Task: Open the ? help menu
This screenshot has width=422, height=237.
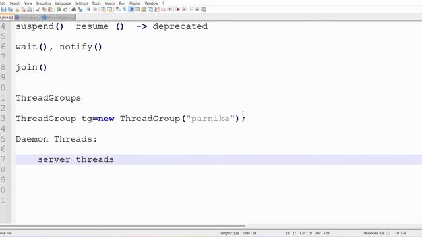Action: [x=163, y=3]
